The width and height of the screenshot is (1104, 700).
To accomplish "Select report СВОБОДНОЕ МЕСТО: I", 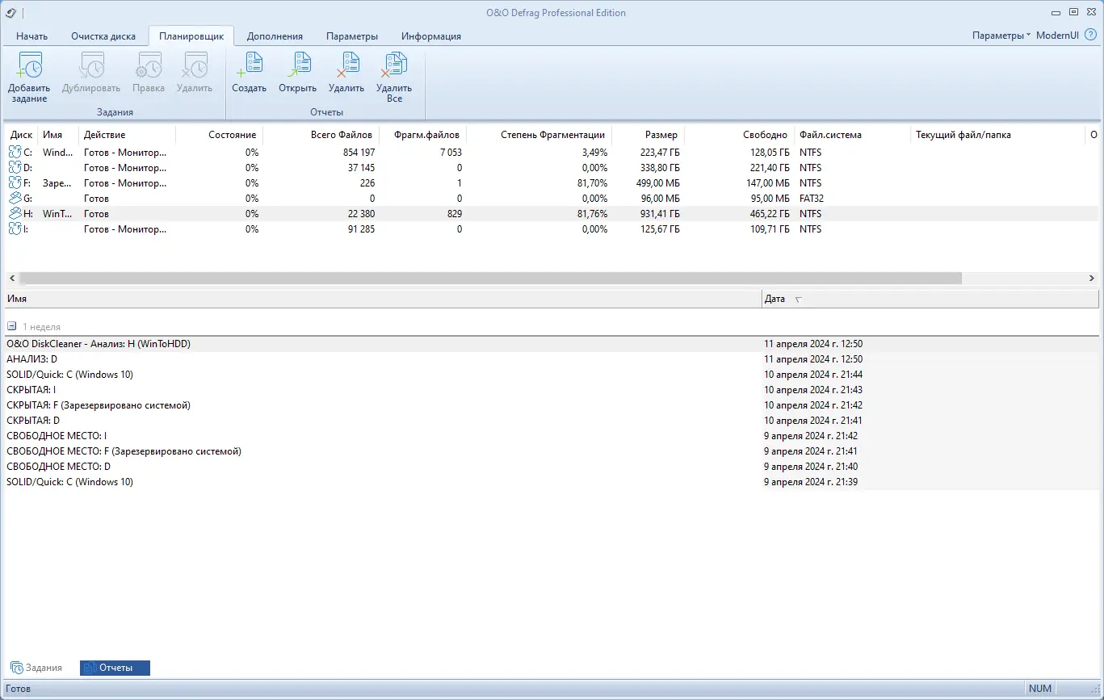I will coord(552,436).
